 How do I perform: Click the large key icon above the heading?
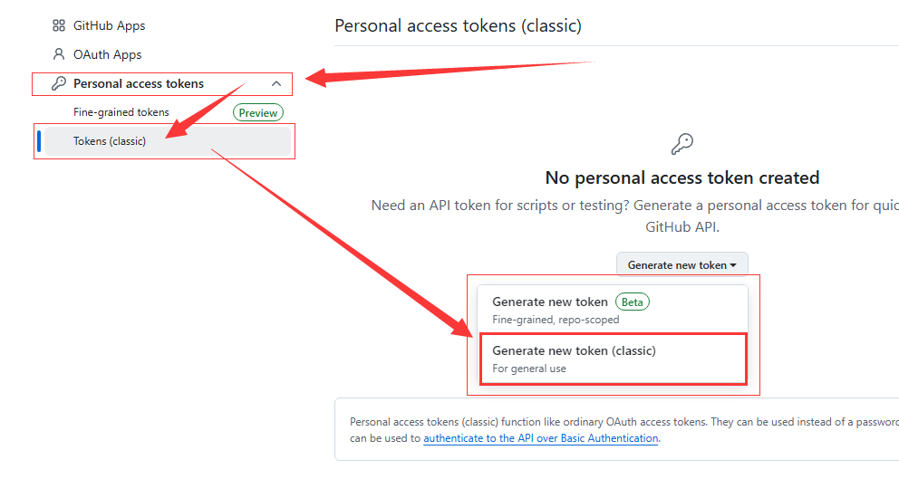(681, 144)
